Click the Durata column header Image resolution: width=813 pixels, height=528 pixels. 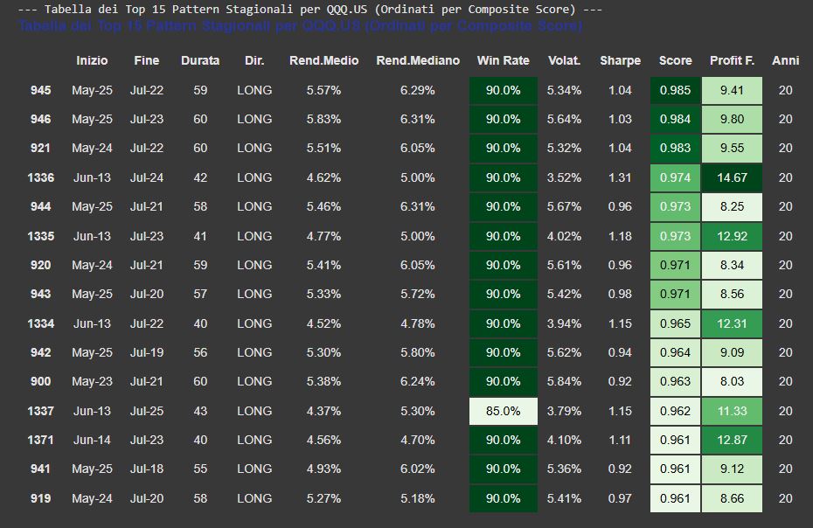tap(200, 60)
